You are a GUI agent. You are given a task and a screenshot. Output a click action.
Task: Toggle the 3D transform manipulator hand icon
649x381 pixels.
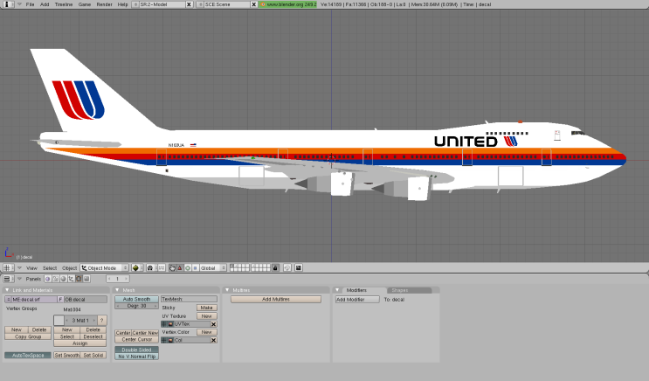coord(172,268)
